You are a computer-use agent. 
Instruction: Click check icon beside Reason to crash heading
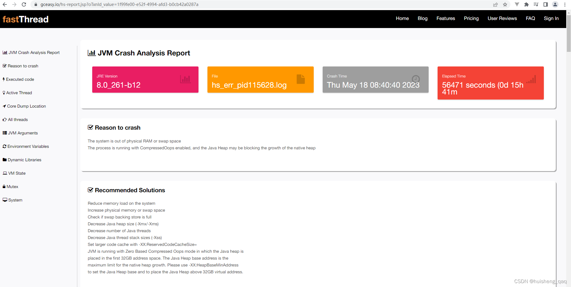pos(90,128)
